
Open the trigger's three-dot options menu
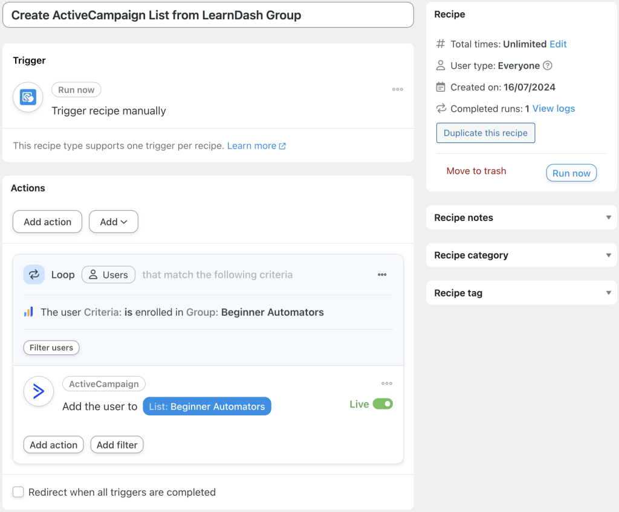[398, 89]
